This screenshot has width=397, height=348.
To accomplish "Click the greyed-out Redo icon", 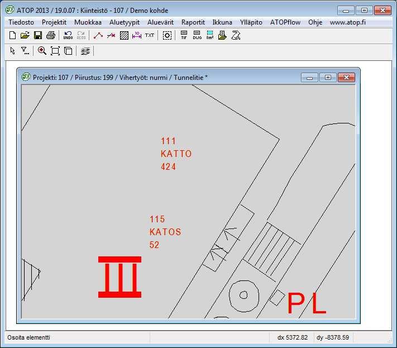I will pos(81,35).
